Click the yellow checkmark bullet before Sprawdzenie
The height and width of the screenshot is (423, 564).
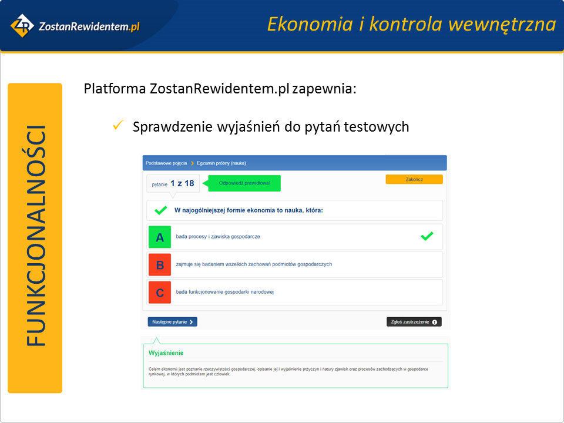[x=117, y=126]
